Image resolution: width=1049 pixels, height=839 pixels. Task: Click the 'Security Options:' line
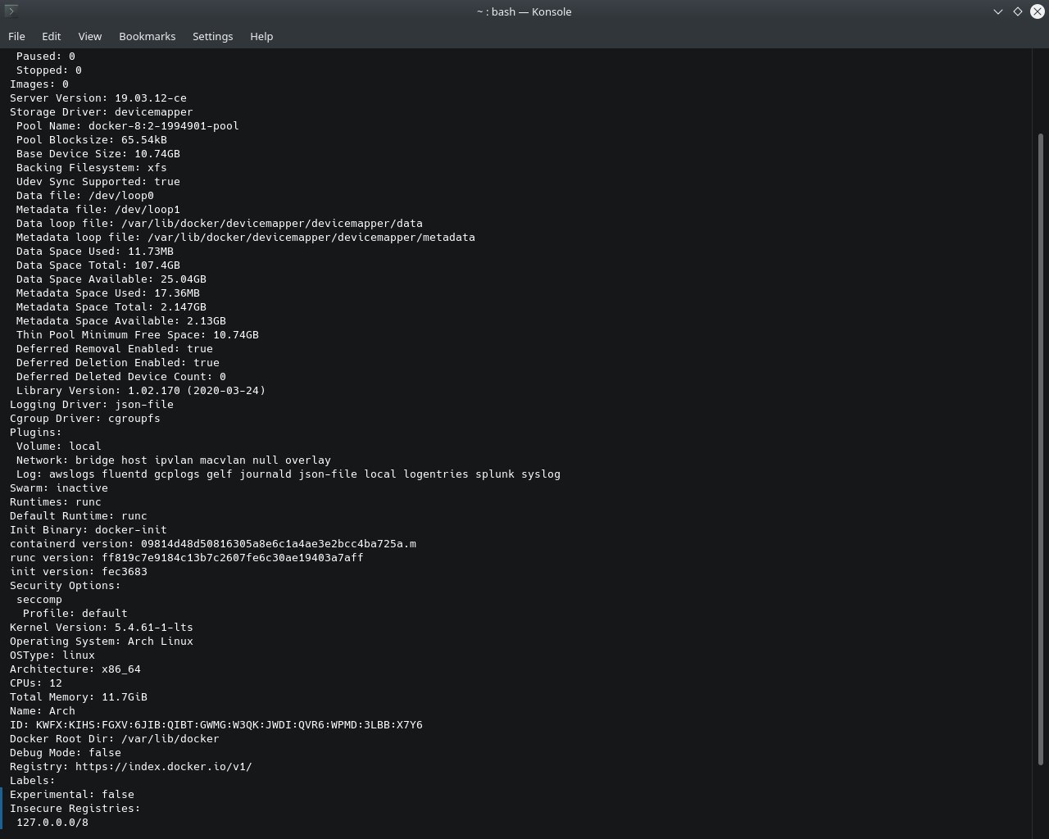click(66, 586)
